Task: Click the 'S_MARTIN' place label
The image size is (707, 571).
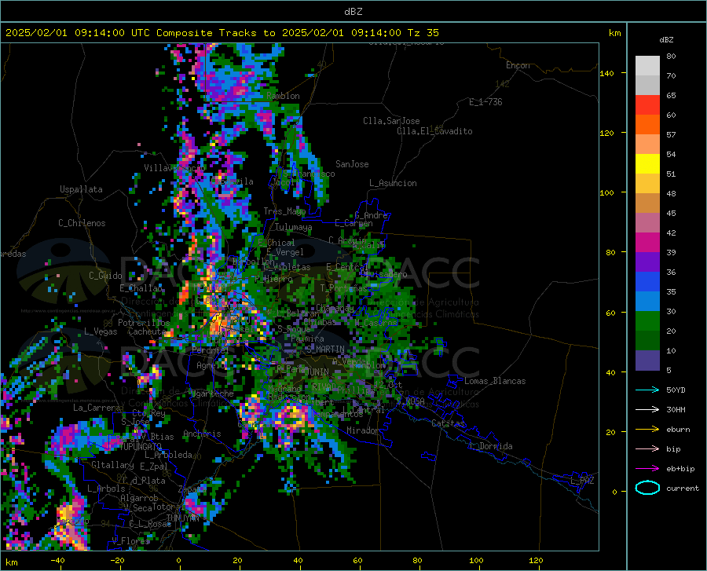Action: 325,350
